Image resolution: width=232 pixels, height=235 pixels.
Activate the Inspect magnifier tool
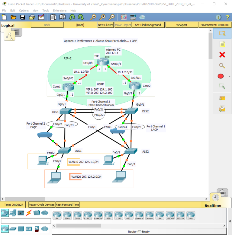222,65
